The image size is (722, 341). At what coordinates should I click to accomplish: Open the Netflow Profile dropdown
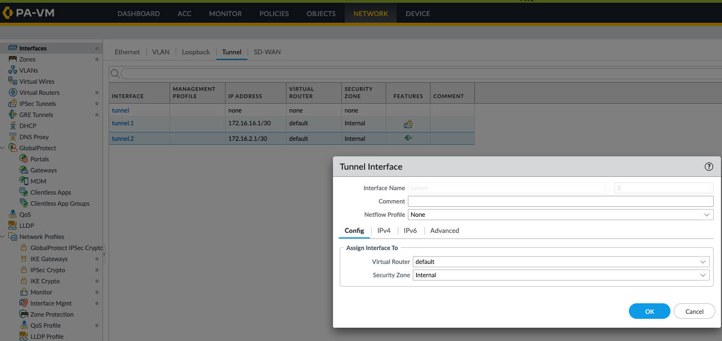click(560, 215)
